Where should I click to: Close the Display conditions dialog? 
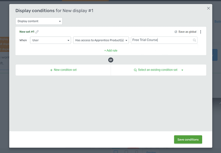tap(209, 8)
